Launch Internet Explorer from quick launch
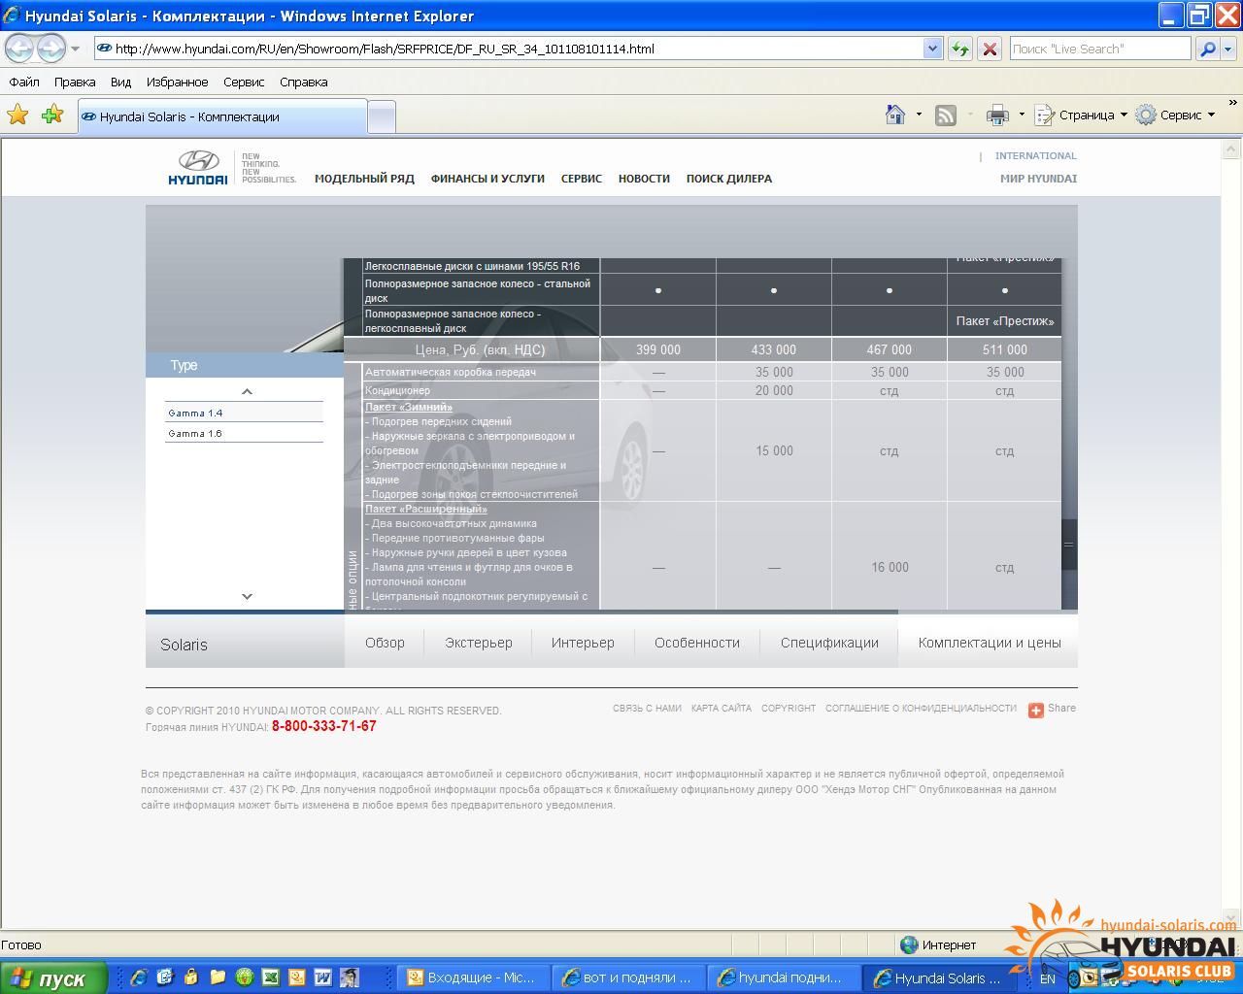 click(139, 977)
